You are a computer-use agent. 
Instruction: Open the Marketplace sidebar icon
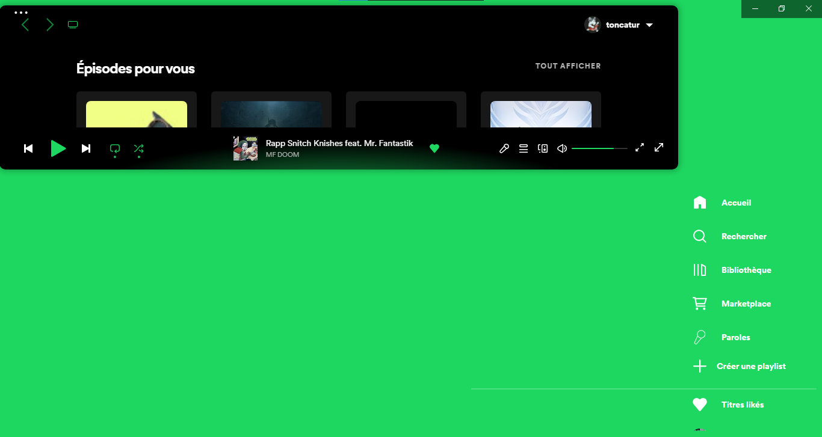point(746,304)
